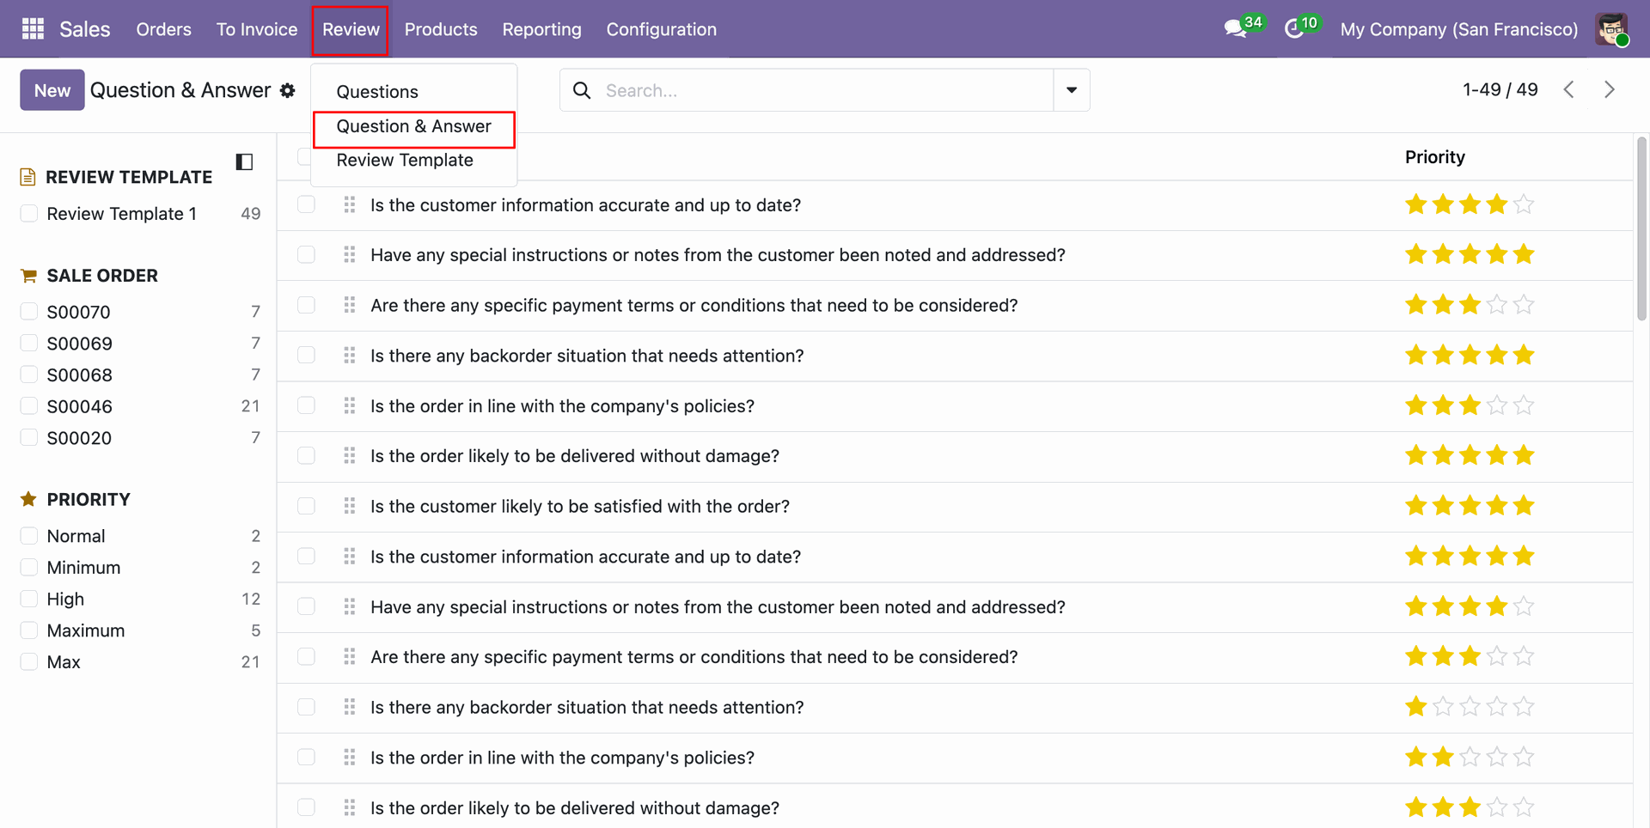Open the user avatar menu
This screenshot has height=828, width=1650.
point(1611,29)
